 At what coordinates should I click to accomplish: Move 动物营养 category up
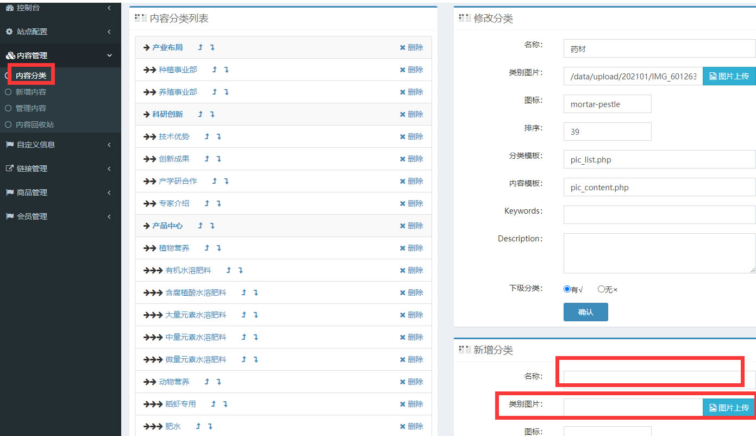(207, 382)
